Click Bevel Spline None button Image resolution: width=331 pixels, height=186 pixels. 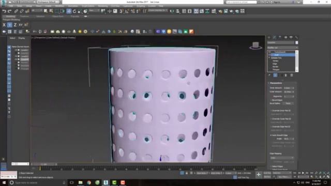288,103
